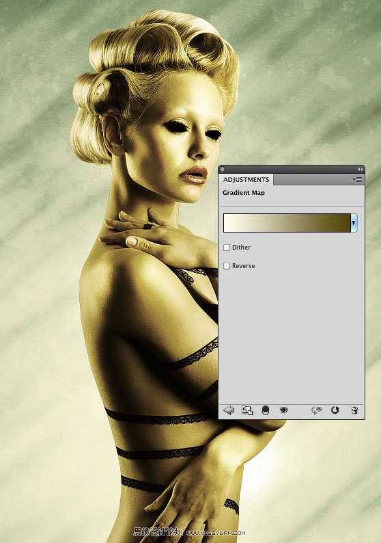
Task: Collapse the panel with the double-arrow icon
Action: [360, 170]
